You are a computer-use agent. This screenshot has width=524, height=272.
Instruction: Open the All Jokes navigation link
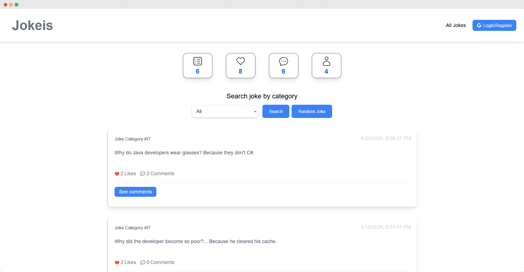tap(456, 25)
